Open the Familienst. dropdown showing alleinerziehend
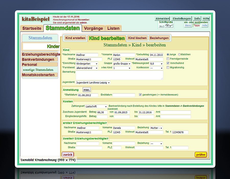 pyautogui.click(x=87, y=68)
